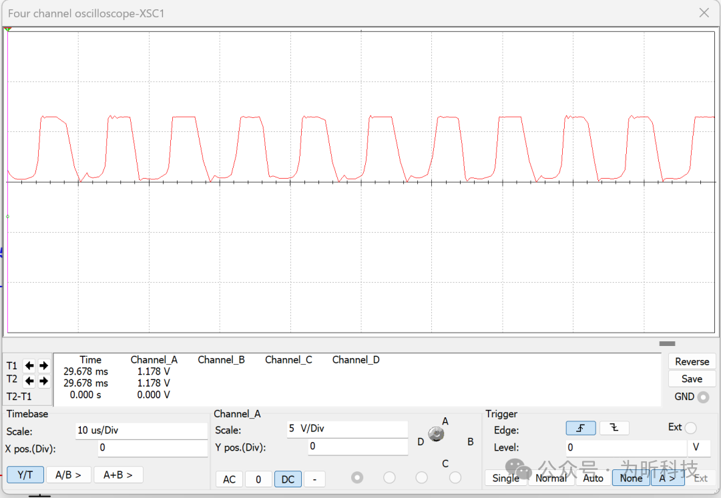Image resolution: width=721 pixels, height=498 pixels.
Task: Click the T1 Channel_A reading 1.178 V
Action: pos(154,371)
